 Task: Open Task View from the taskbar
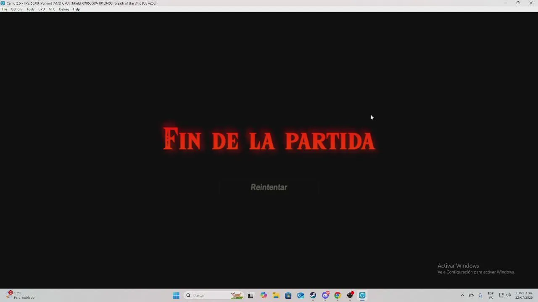pos(251,295)
